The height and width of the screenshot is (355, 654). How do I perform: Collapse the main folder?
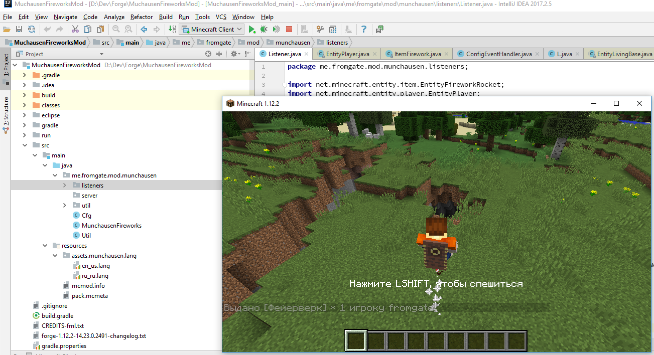(x=34, y=155)
